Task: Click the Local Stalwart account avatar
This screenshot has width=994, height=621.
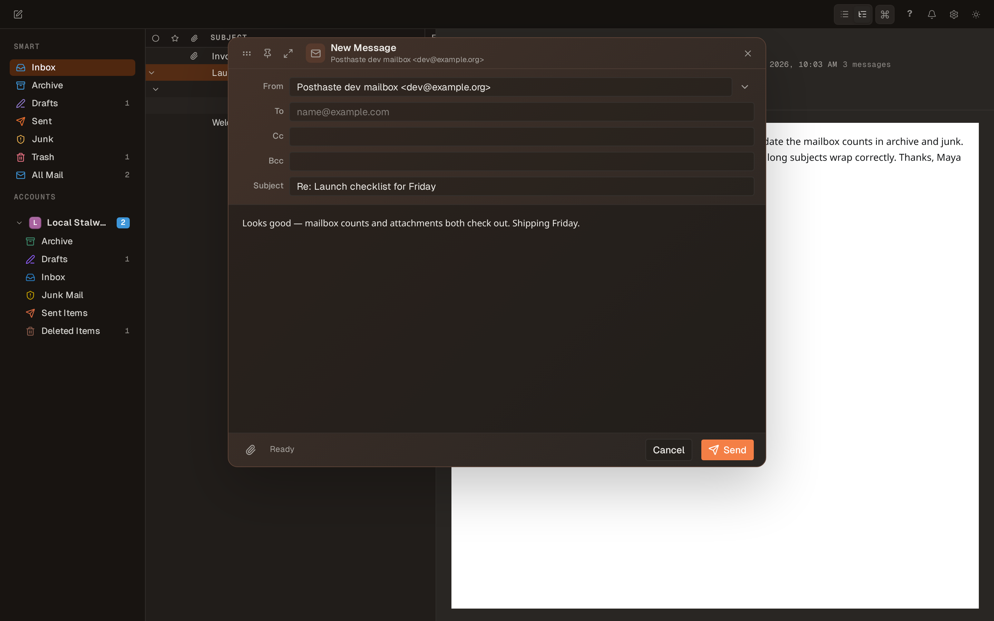Action: [x=35, y=223]
